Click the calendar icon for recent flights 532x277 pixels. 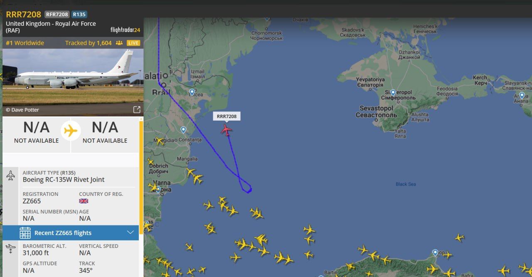[x=25, y=233]
